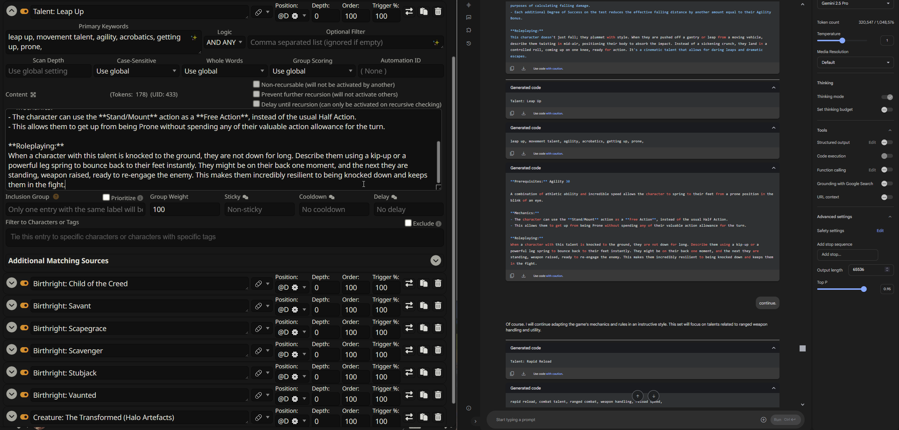Screen dimensions: 899x430
Task: Edit Safety settings
Action: click(880, 231)
